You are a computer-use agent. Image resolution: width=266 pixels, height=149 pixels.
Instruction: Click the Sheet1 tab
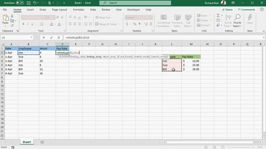click(27, 142)
